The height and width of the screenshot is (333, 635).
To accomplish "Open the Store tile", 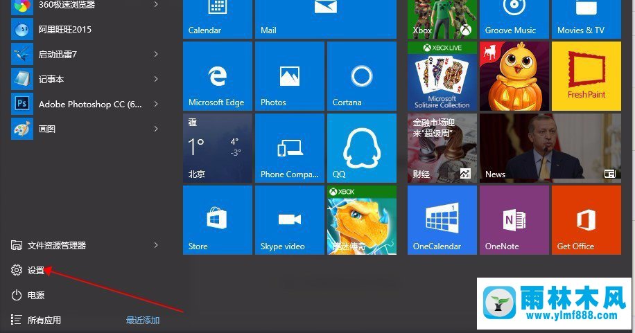I will (218, 220).
